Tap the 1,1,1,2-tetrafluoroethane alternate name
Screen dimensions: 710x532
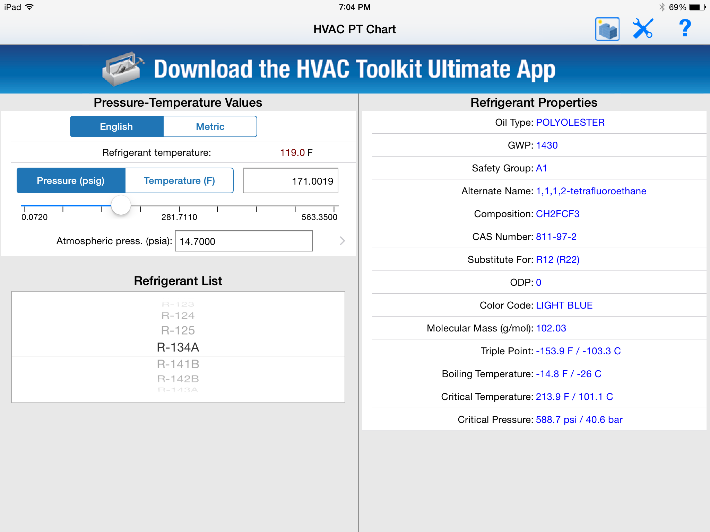click(591, 191)
